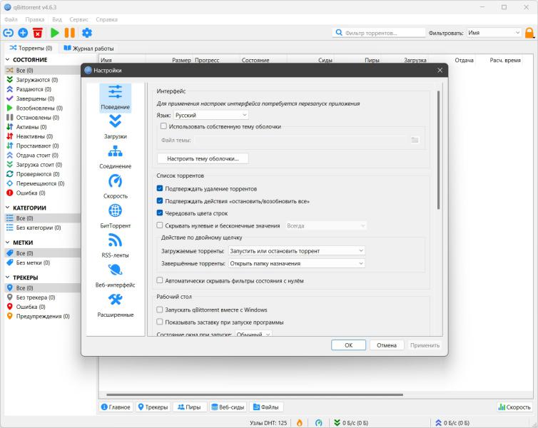This screenshot has width=538, height=428.
Task: Click the add torrent link toolbar icon
Action: click(9, 33)
